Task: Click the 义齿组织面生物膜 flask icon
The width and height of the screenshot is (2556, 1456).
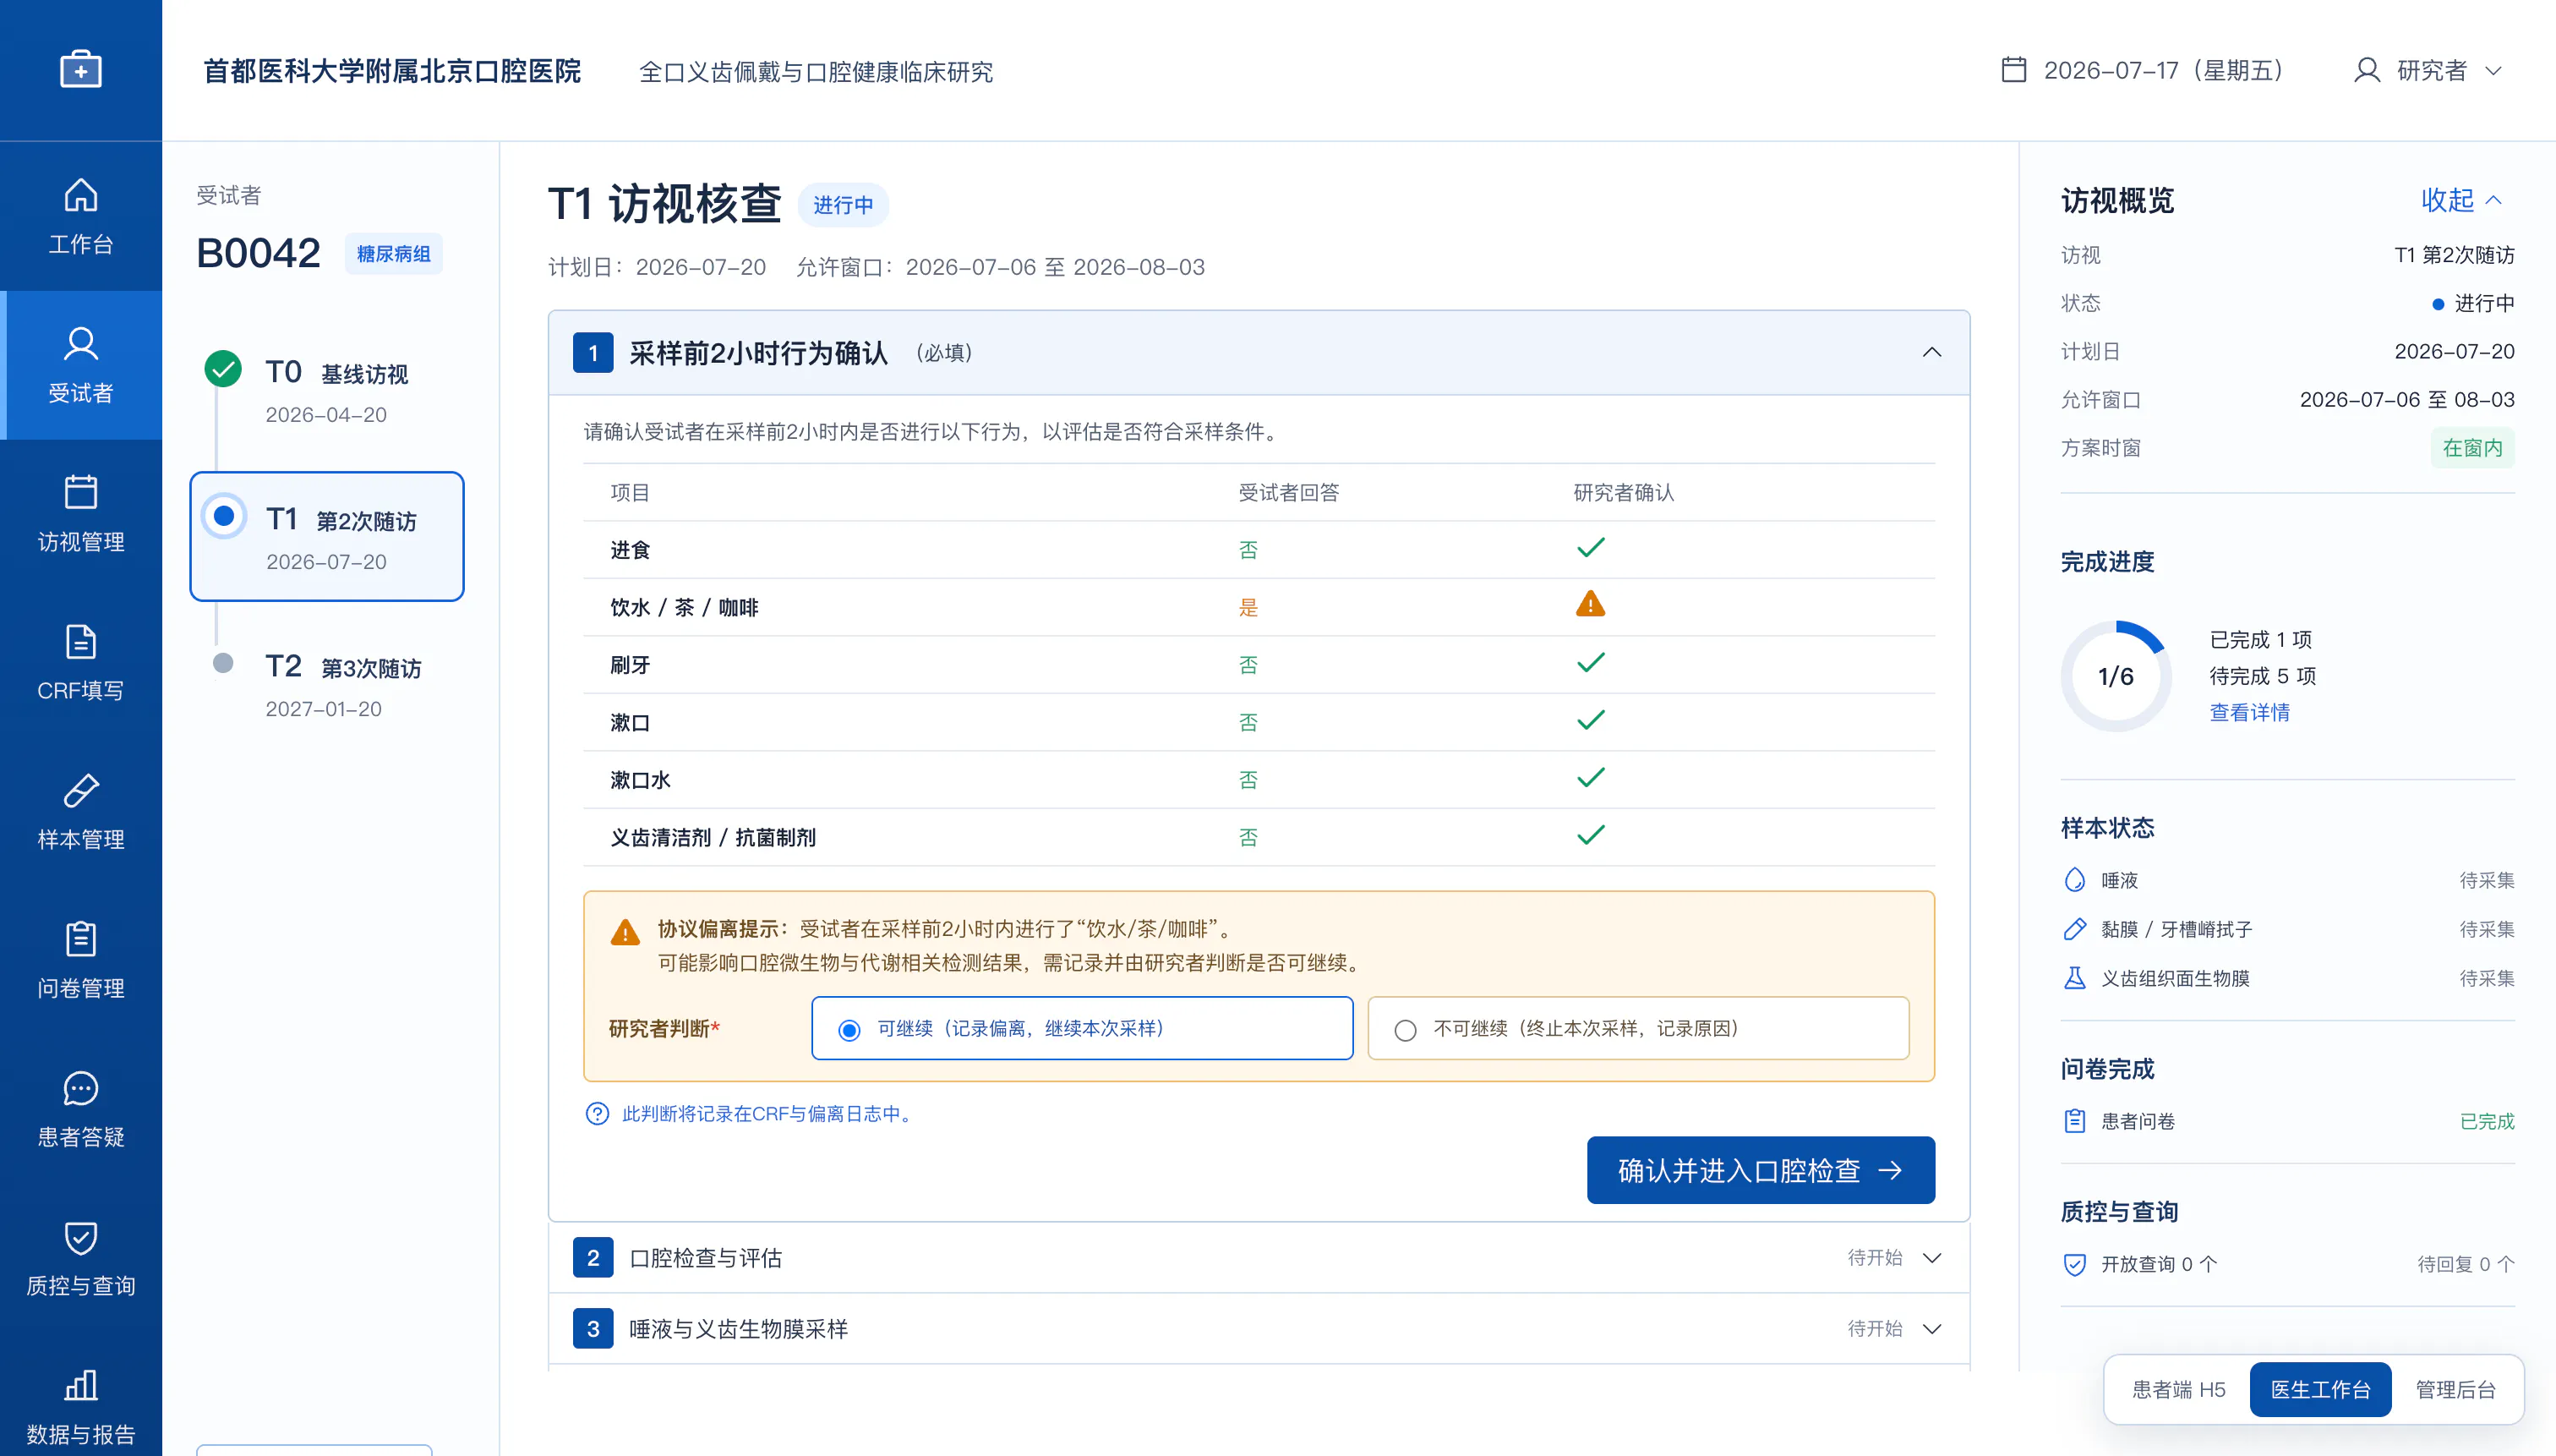Action: coord(2075,978)
